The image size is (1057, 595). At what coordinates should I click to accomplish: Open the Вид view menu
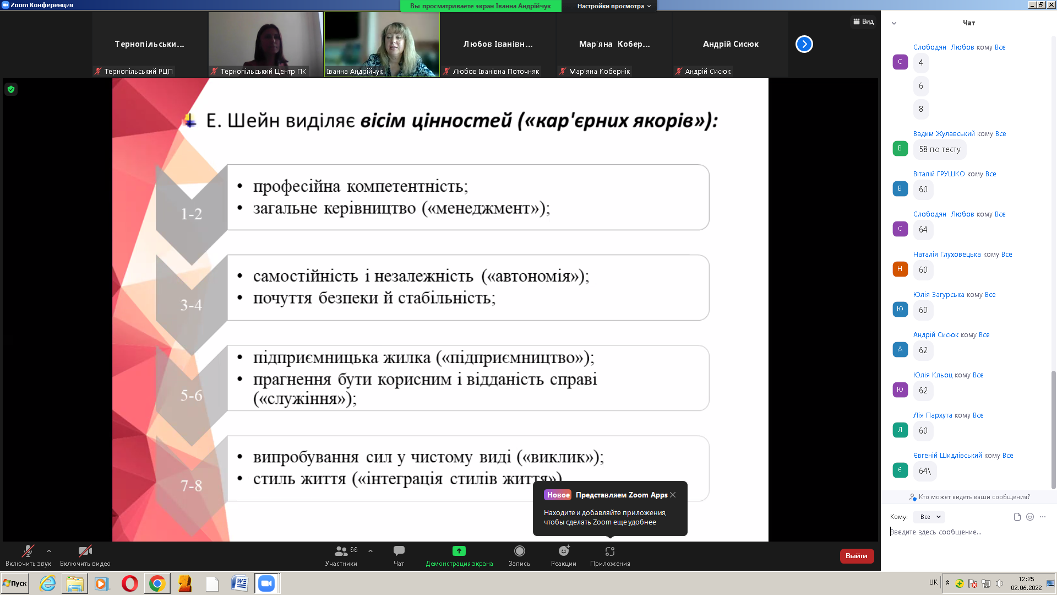[x=863, y=21]
